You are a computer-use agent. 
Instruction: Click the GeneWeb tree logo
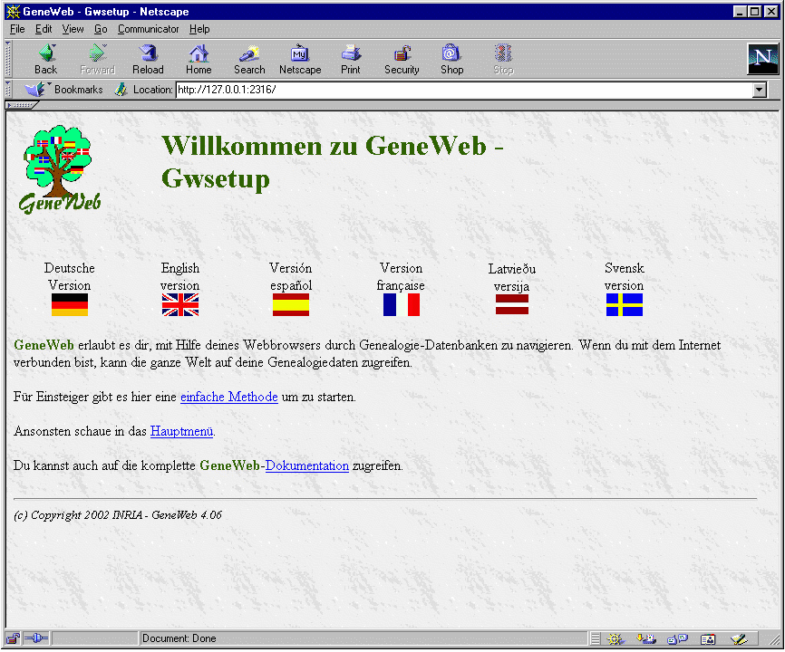[x=60, y=169]
